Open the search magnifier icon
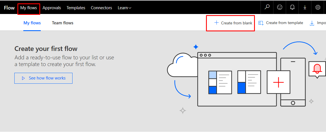 (267, 7)
